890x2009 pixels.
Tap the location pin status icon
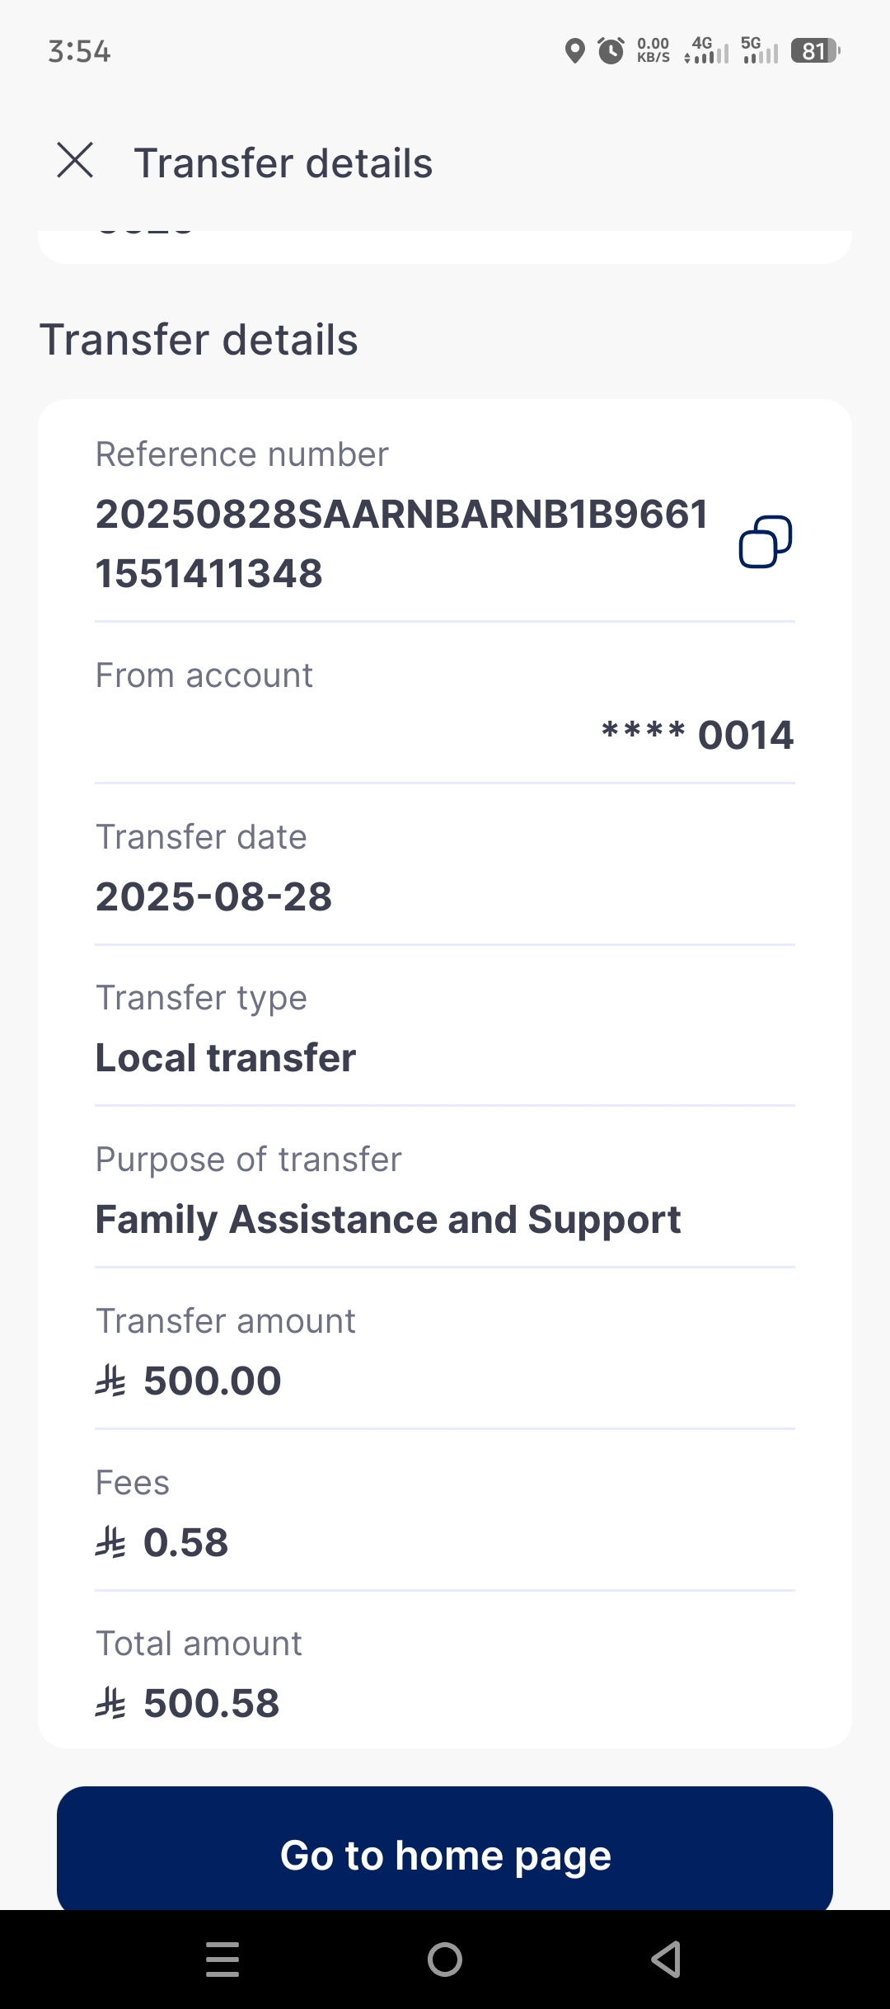pyautogui.click(x=574, y=51)
